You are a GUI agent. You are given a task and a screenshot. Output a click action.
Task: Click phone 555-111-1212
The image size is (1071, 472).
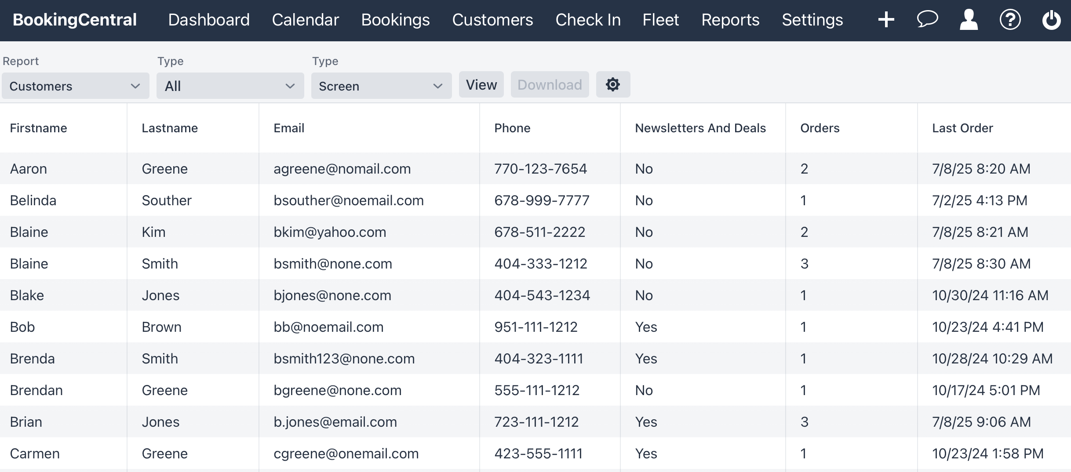[537, 390]
